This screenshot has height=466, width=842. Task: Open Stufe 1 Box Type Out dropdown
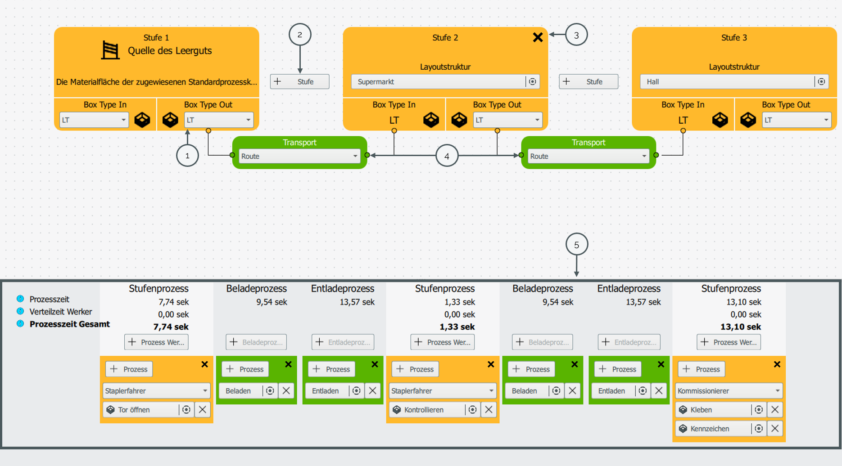(219, 120)
